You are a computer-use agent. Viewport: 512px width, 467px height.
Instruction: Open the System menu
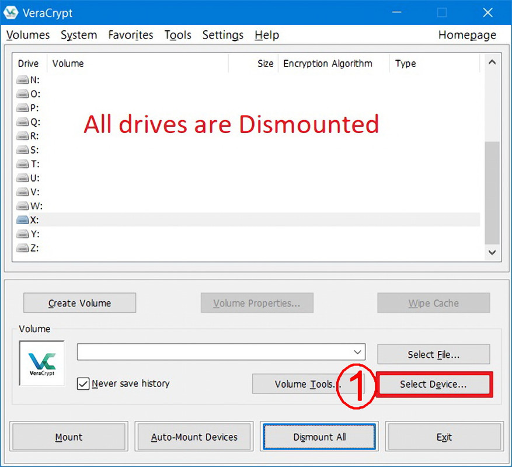[x=79, y=35]
